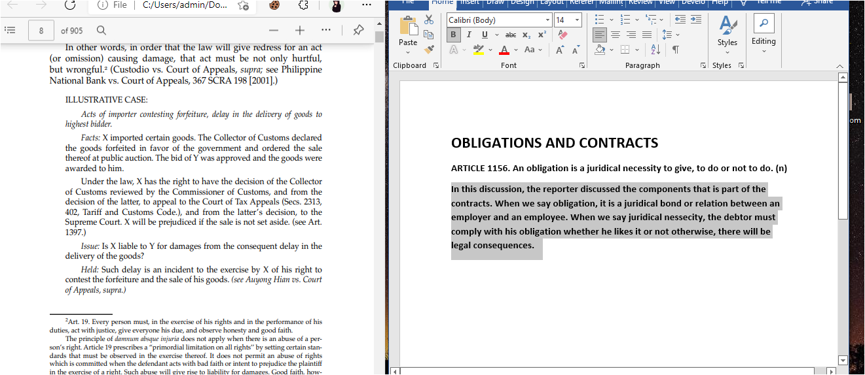Click the PDF search magnifier icon
The width and height of the screenshot is (865, 375).
click(101, 30)
